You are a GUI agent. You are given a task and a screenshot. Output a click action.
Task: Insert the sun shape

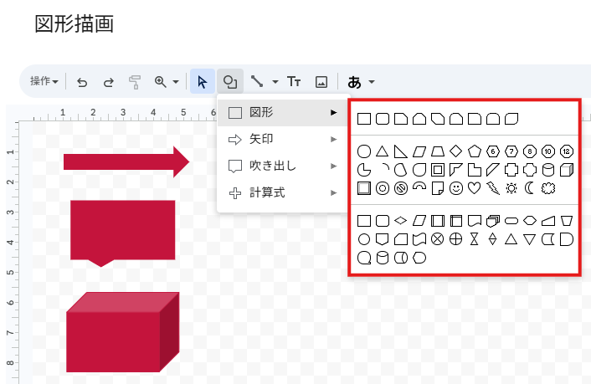(511, 188)
